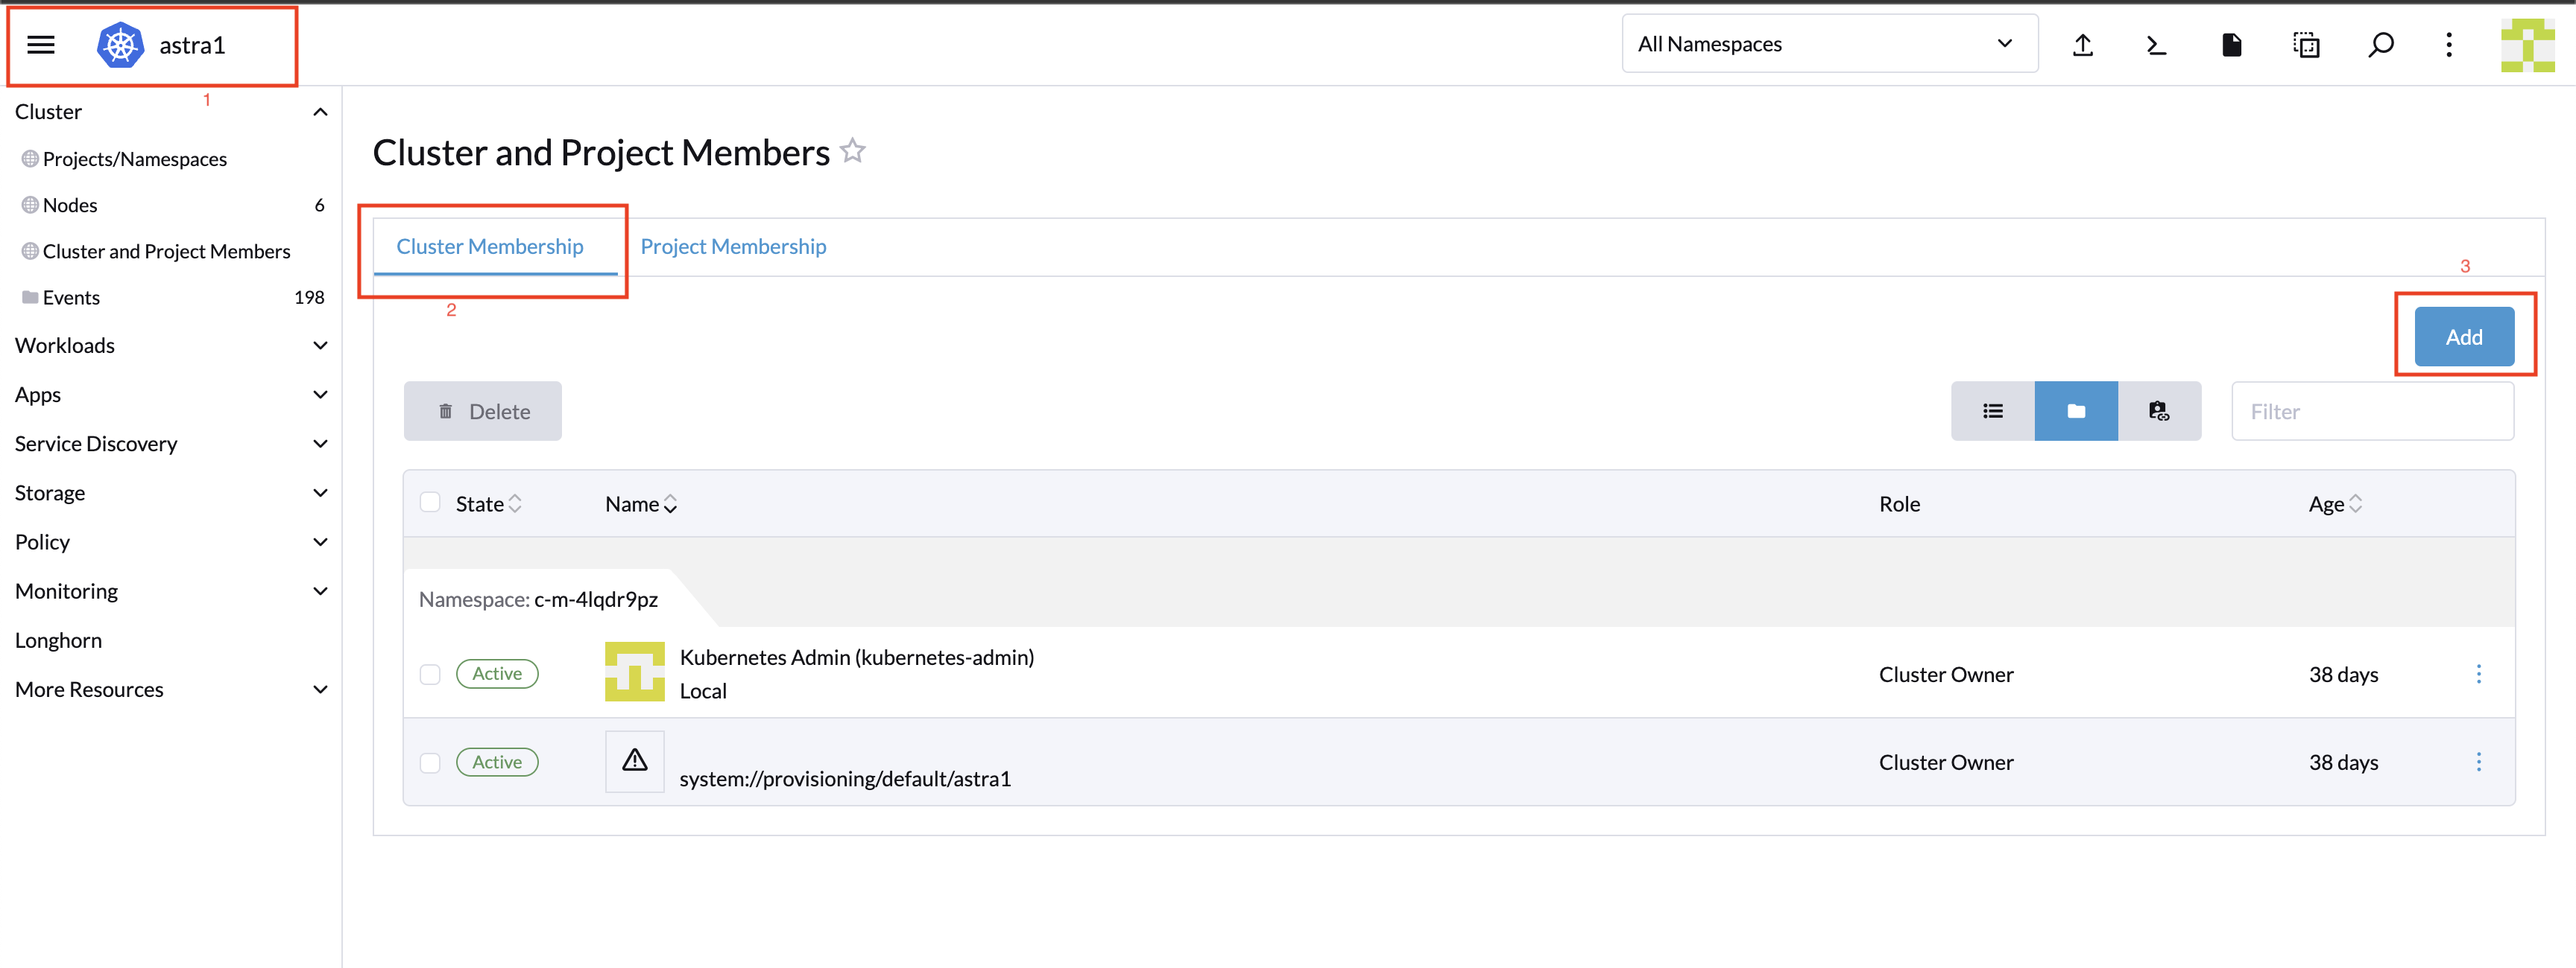
Task: Open row actions for Kubernetes Admin member
Action: pyautogui.click(x=2478, y=675)
